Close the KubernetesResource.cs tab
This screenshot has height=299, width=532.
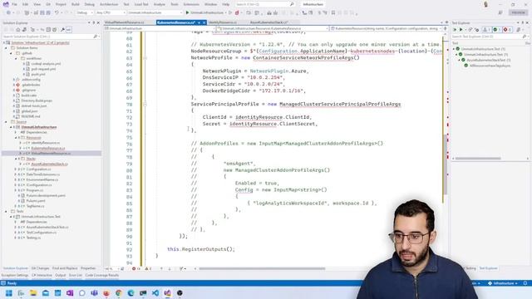coord(204,22)
